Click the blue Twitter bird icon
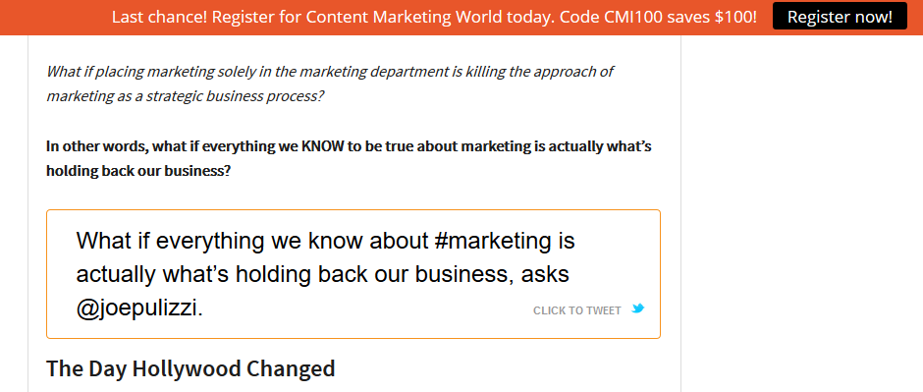 click(x=638, y=308)
